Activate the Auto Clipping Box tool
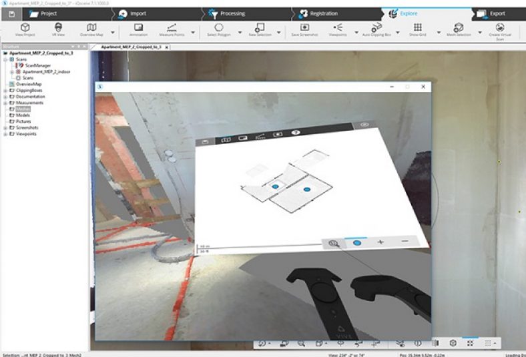The height and width of the screenshot is (357, 526). pyautogui.click(x=376, y=29)
